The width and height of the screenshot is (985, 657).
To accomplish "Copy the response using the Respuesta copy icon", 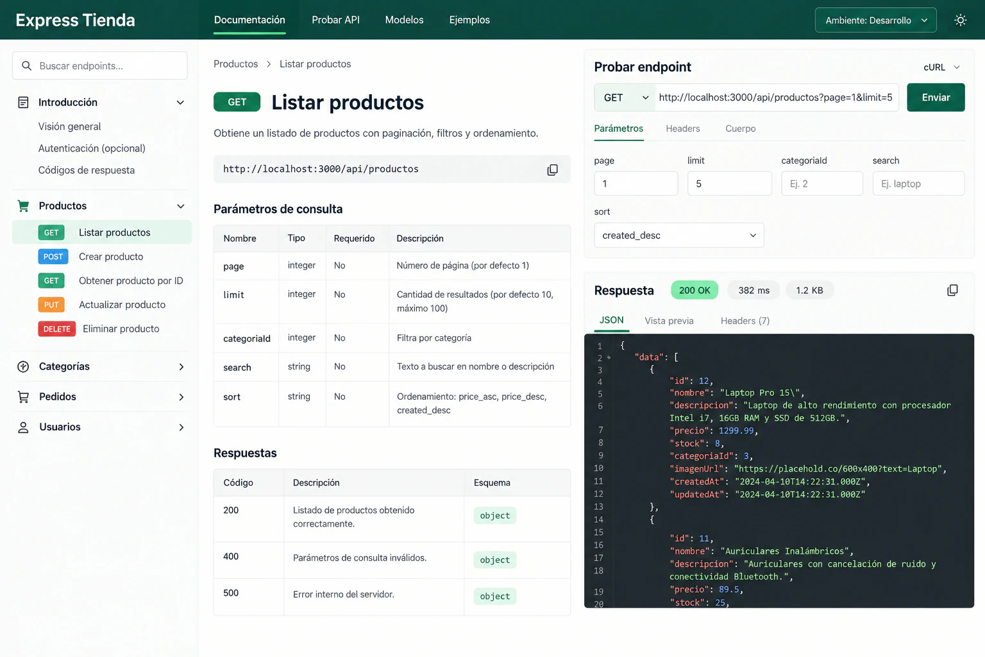I will pos(952,290).
